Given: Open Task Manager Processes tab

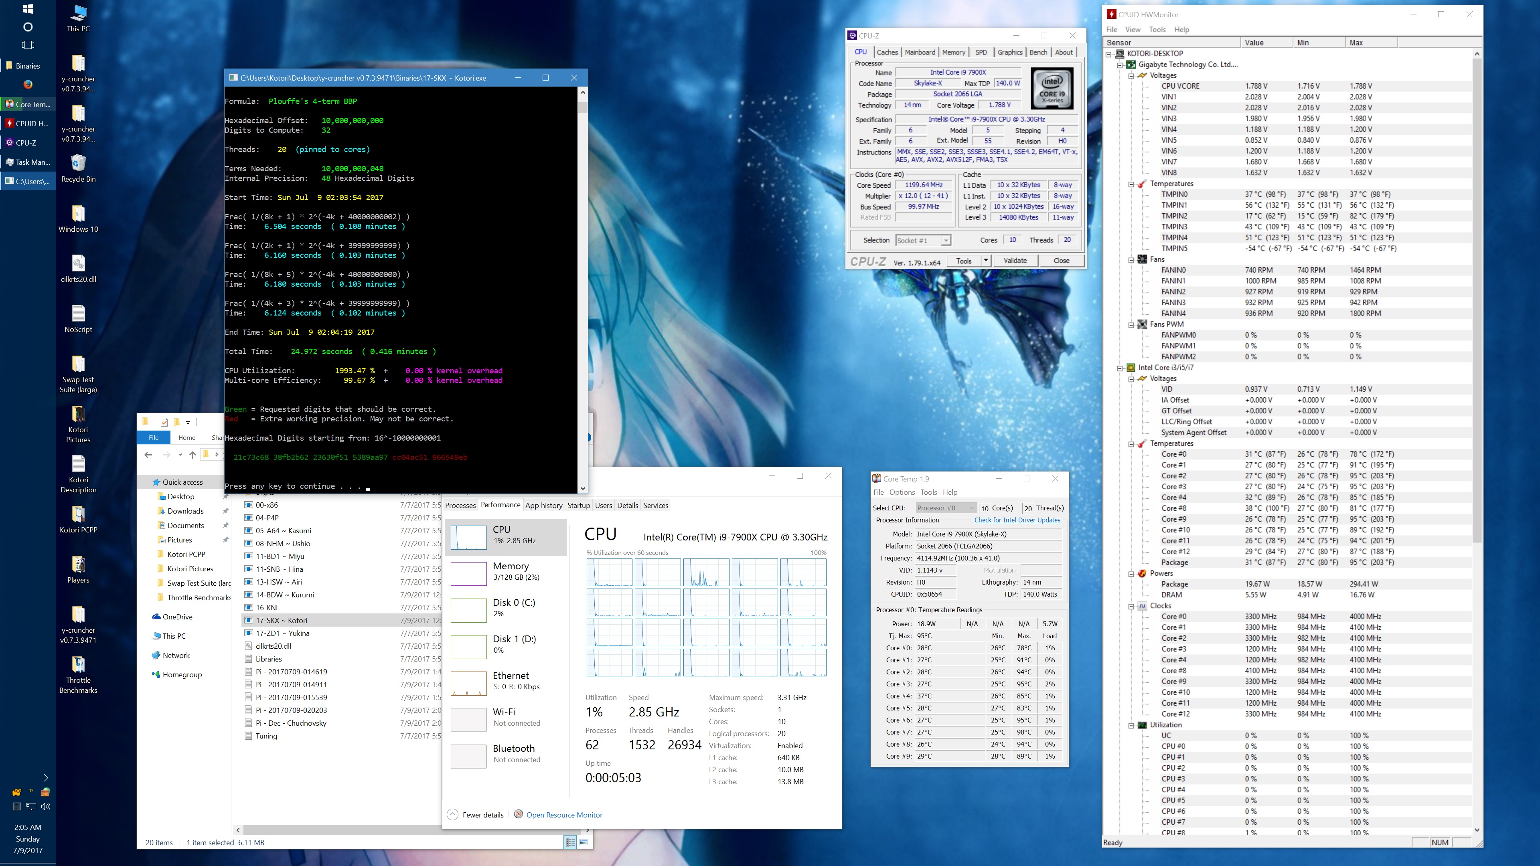Looking at the screenshot, I should [460, 506].
